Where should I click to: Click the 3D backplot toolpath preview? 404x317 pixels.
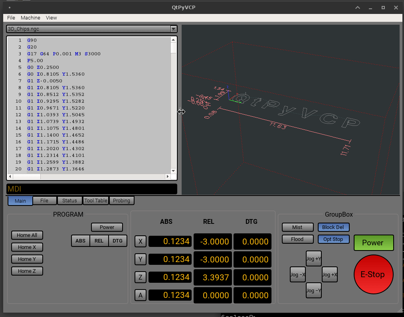coord(291,110)
